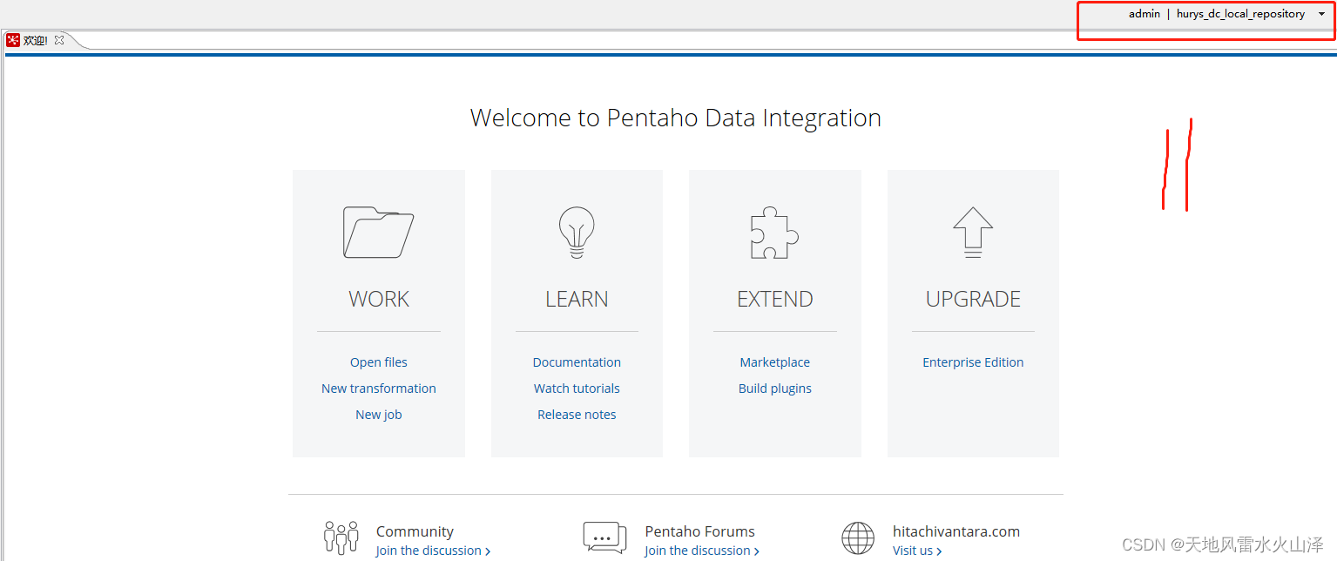Viewport: 1337px width, 561px height.
Task: Click the hitachivantara.com heading text
Action: (956, 531)
